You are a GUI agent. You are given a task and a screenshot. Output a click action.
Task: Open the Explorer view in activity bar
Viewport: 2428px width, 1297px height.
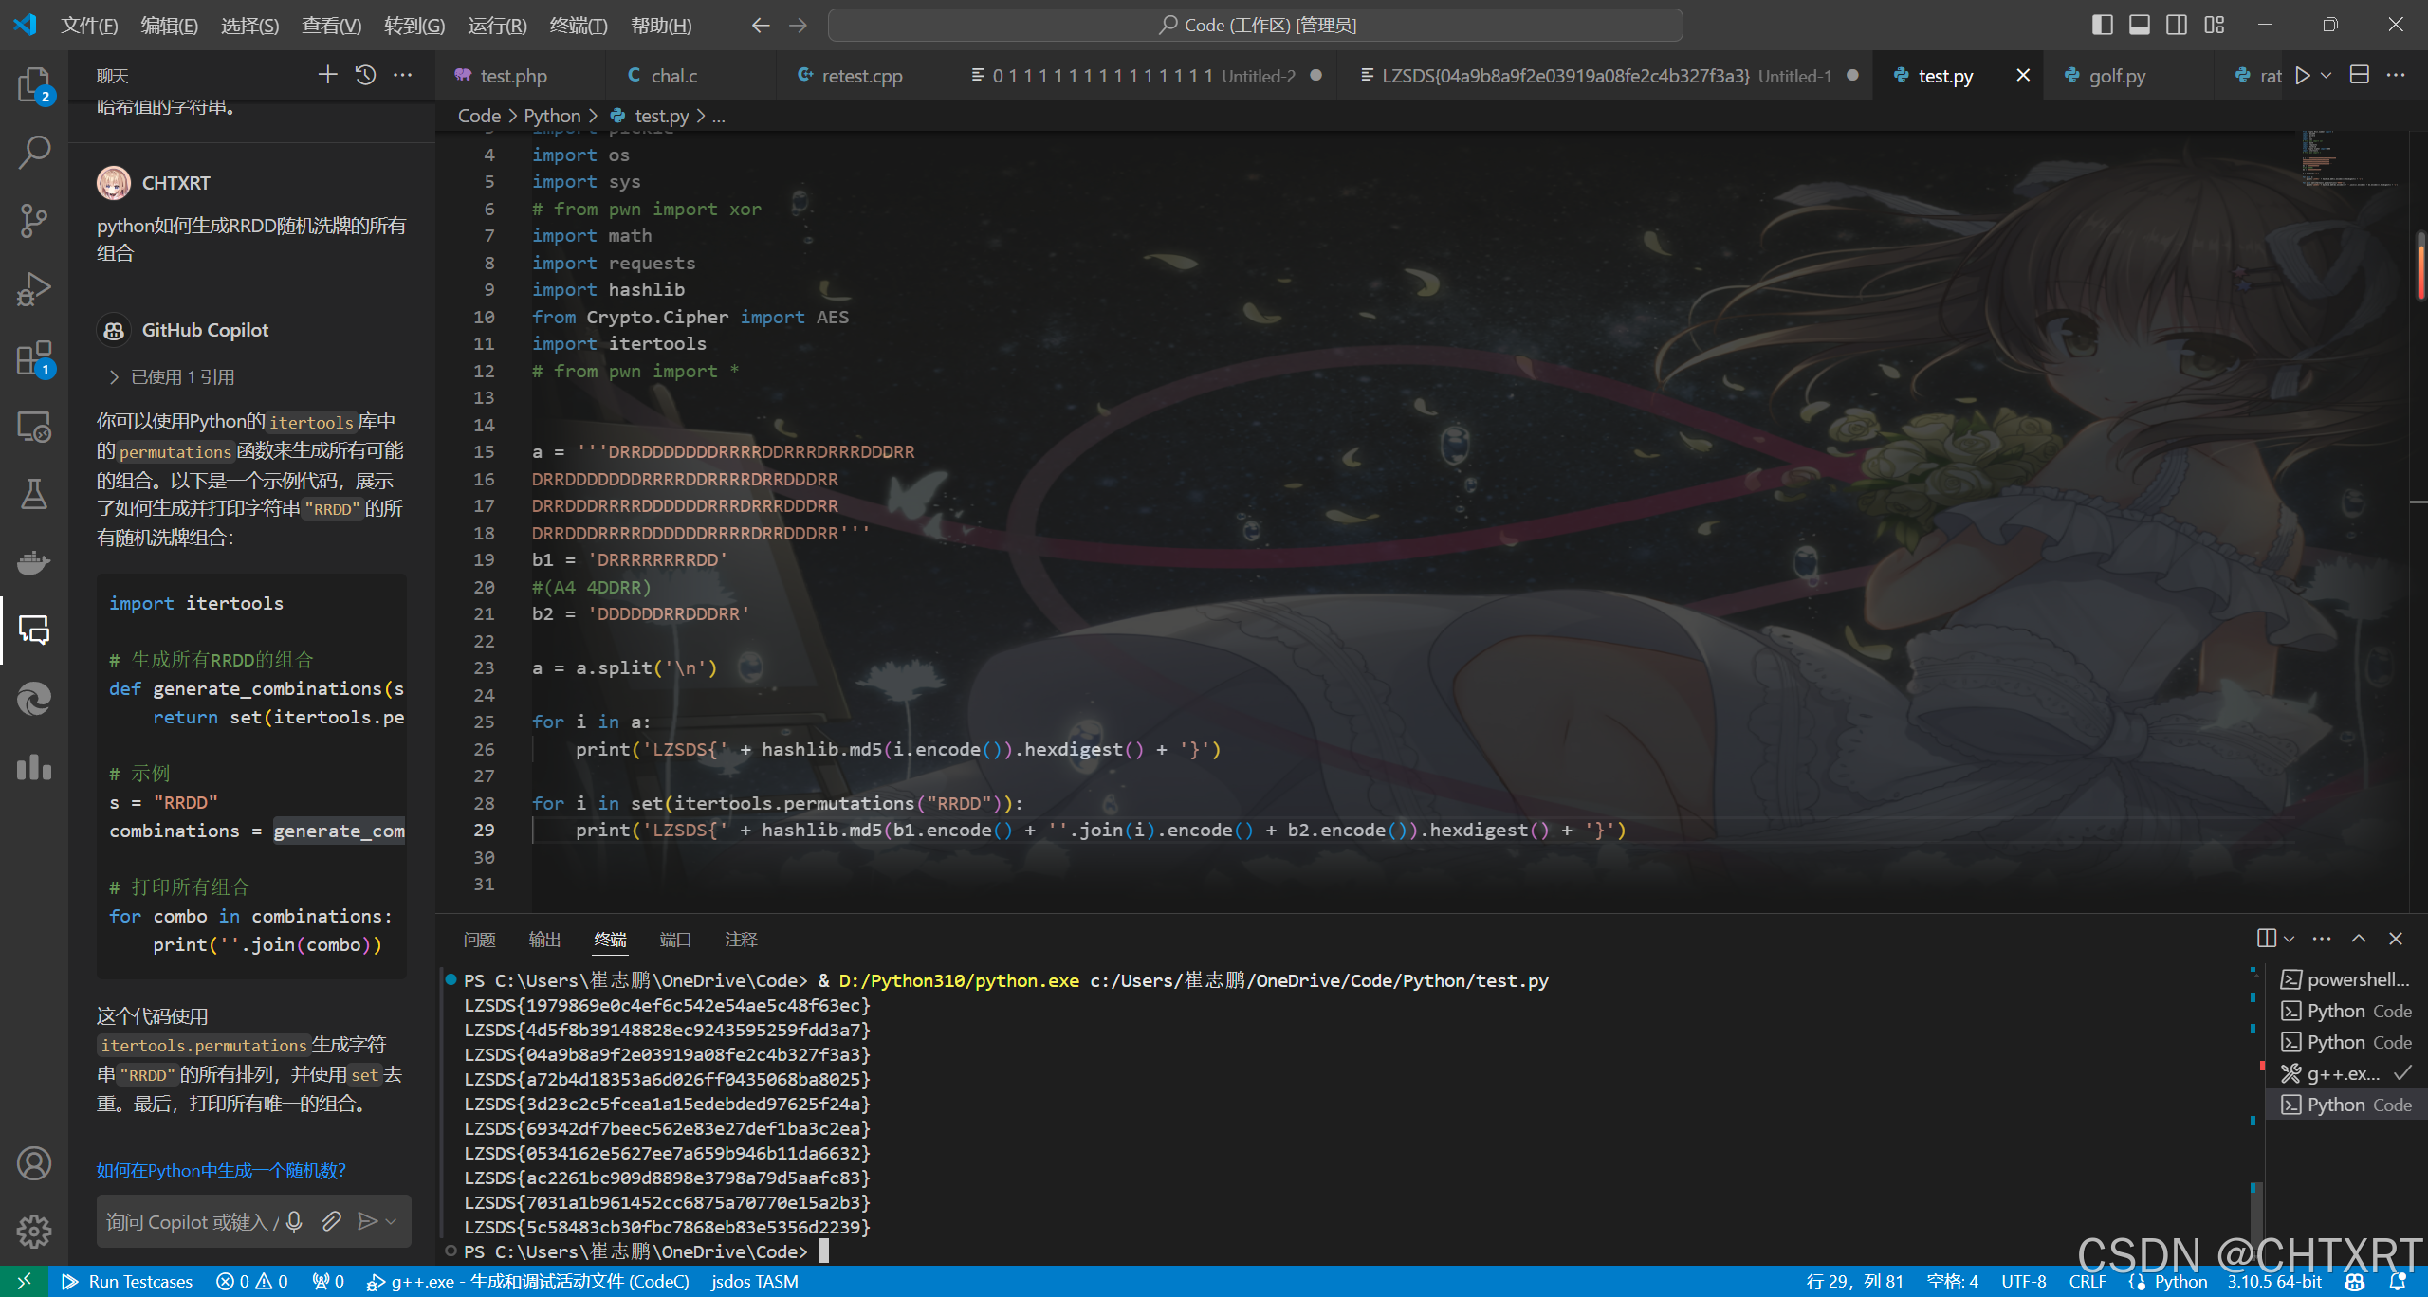pos(34,83)
